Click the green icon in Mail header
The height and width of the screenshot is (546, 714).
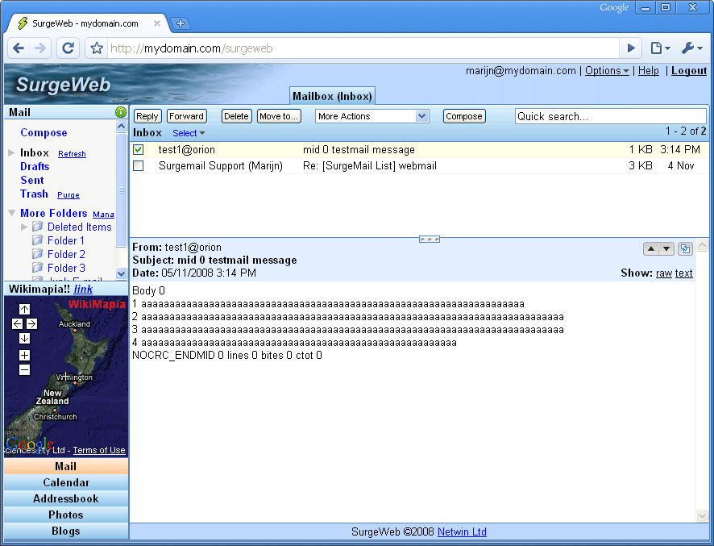tap(121, 112)
